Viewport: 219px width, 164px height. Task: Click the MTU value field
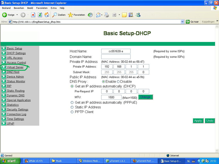click(x=111, y=97)
